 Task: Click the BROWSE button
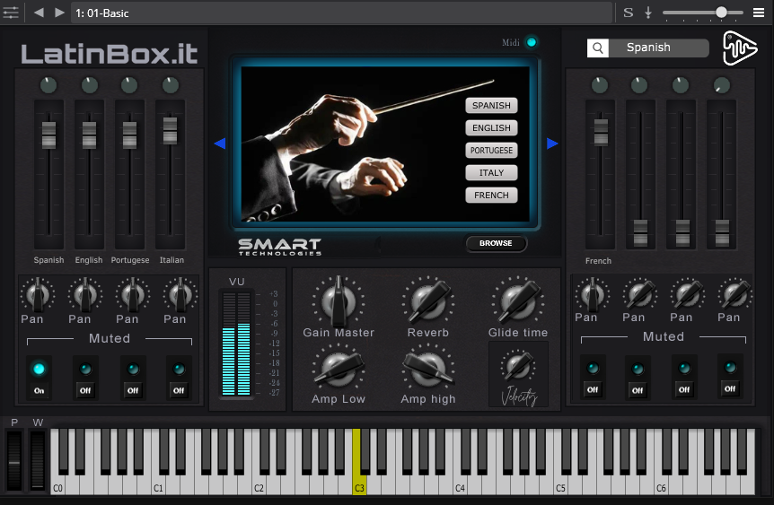pyautogui.click(x=496, y=243)
